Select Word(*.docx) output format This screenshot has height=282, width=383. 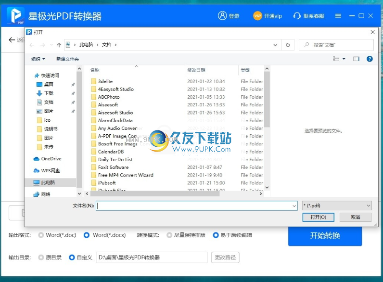(x=87, y=235)
